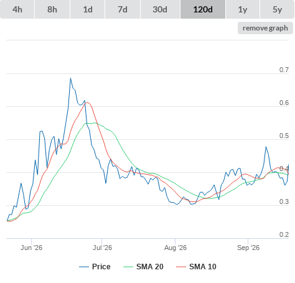The width and height of the screenshot is (295, 283).
Task: Toggle SMA 20 series visibility
Action: 150,267
